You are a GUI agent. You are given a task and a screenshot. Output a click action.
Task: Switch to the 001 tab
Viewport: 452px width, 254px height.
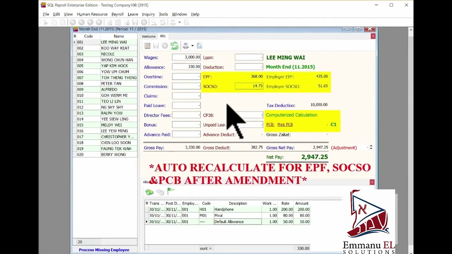(x=163, y=36)
